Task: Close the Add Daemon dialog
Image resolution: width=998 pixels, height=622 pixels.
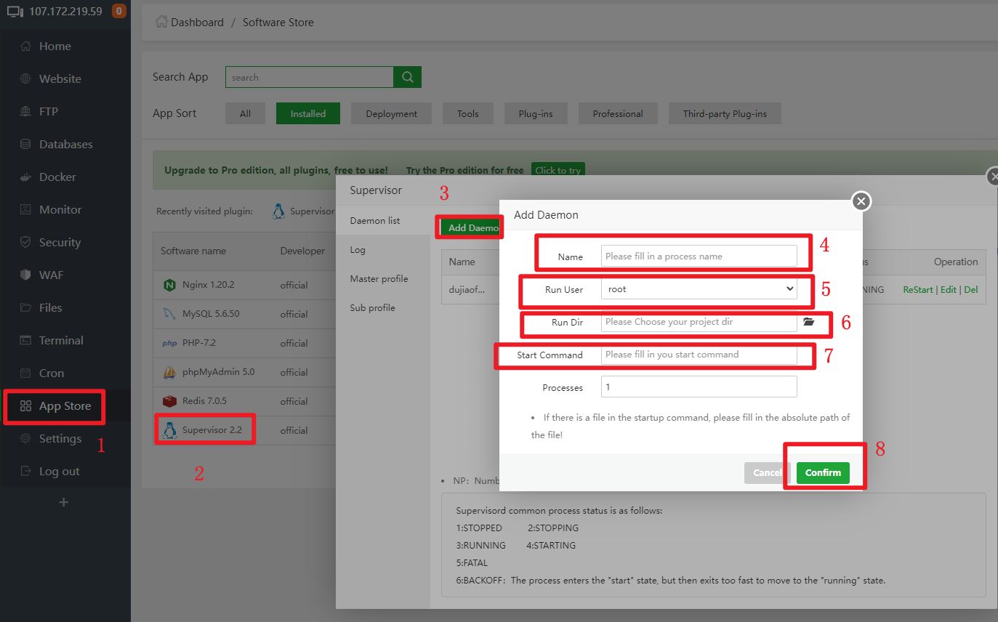Action: (861, 201)
